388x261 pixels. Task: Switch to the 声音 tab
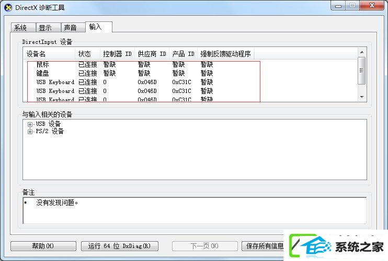pos(73,28)
